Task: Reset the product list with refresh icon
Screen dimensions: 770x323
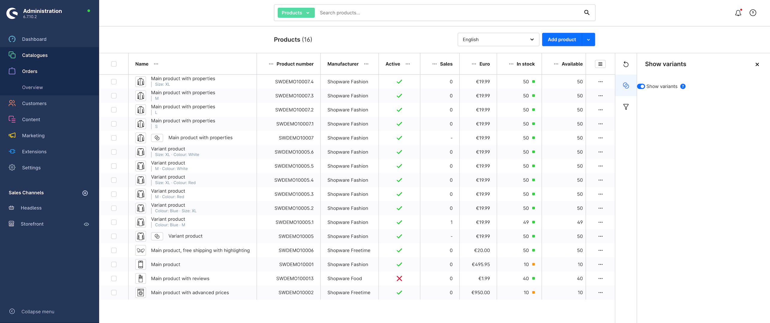Action: (626, 64)
